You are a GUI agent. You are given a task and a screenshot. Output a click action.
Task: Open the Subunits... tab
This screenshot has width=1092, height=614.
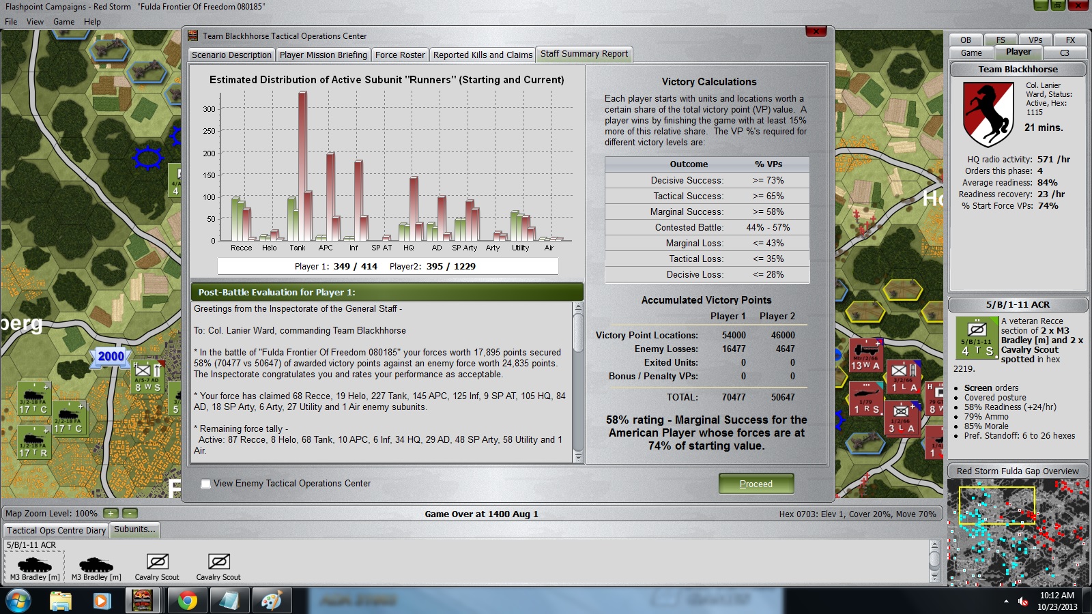(134, 529)
